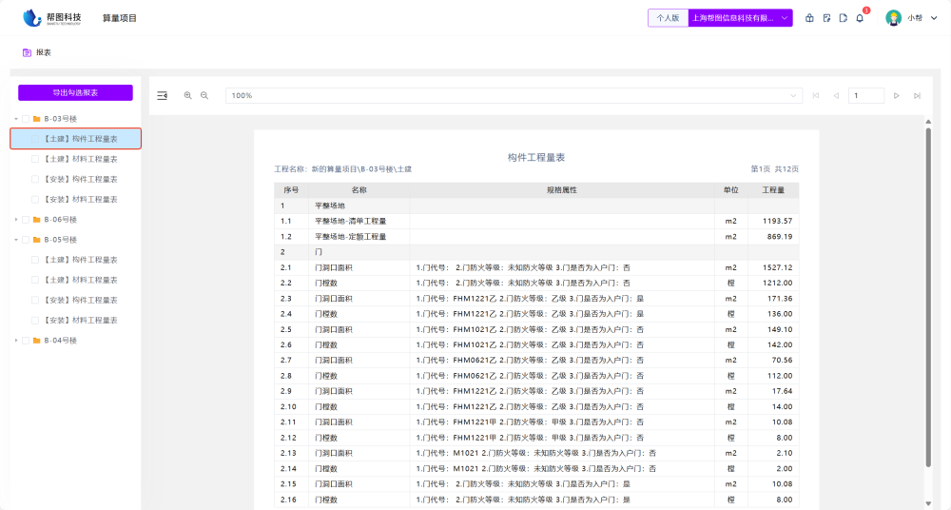
Task: Tick the B-03号楼 folder checkbox
Action: click(26, 119)
